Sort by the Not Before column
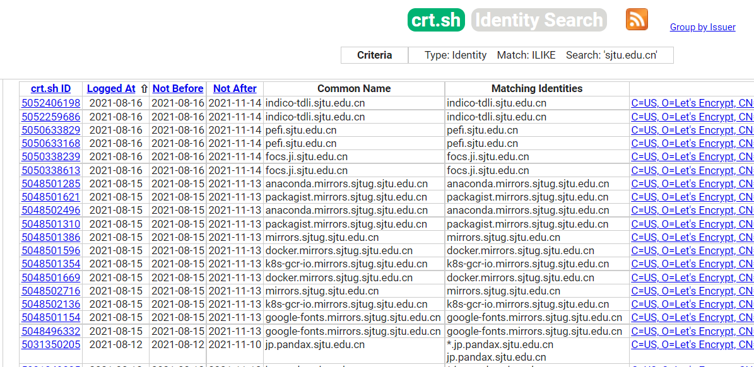This screenshot has width=754, height=367. click(178, 89)
